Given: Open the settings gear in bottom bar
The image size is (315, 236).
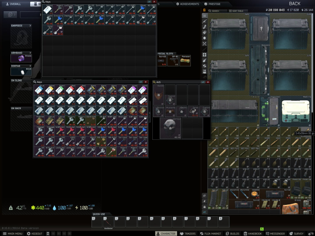Looking at the screenshot, I should [311, 234].
